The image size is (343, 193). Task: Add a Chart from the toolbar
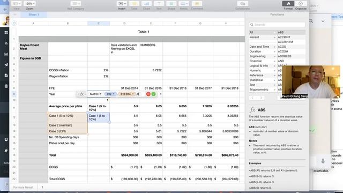click(146, 4)
